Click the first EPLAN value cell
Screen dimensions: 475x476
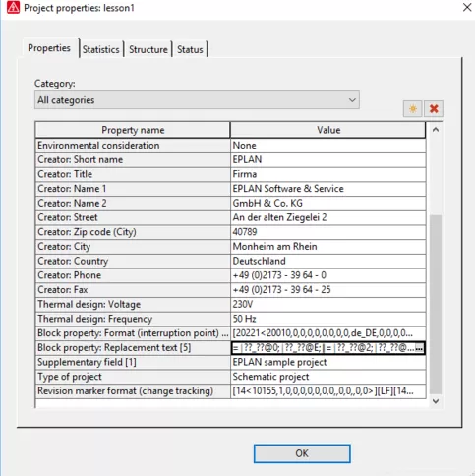point(328,159)
